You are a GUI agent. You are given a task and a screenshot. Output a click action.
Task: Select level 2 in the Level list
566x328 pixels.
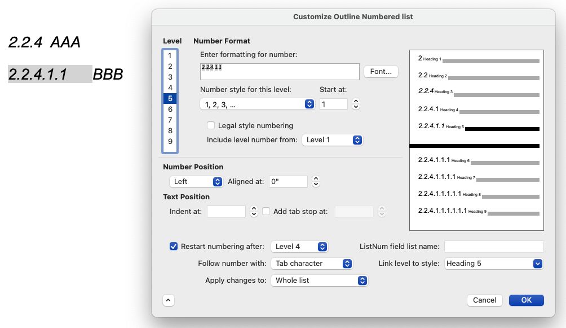(x=170, y=66)
